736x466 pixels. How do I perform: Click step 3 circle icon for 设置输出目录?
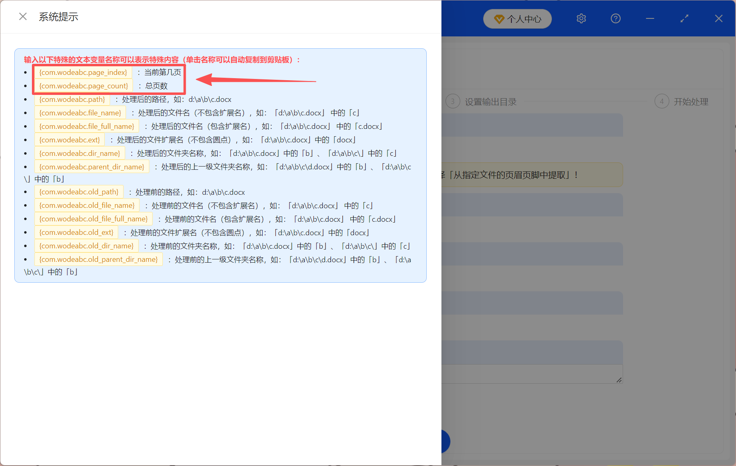pos(452,101)
